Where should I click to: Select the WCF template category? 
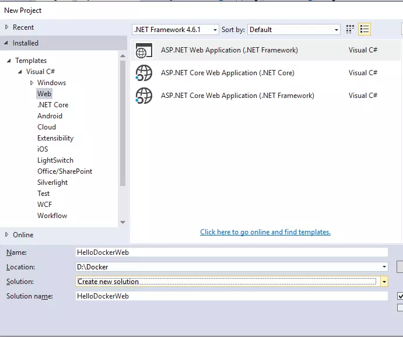pyautogui.click(x=44, y=205)
